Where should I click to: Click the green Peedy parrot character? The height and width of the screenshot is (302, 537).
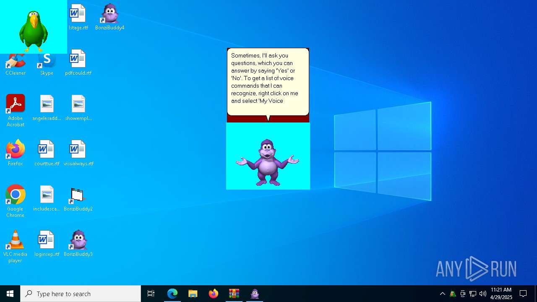pyautogui.click(x=33, y=31)
